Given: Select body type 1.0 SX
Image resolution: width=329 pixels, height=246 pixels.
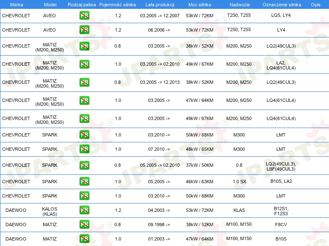Looking at the screenshot, I should [x=239, y=182].
